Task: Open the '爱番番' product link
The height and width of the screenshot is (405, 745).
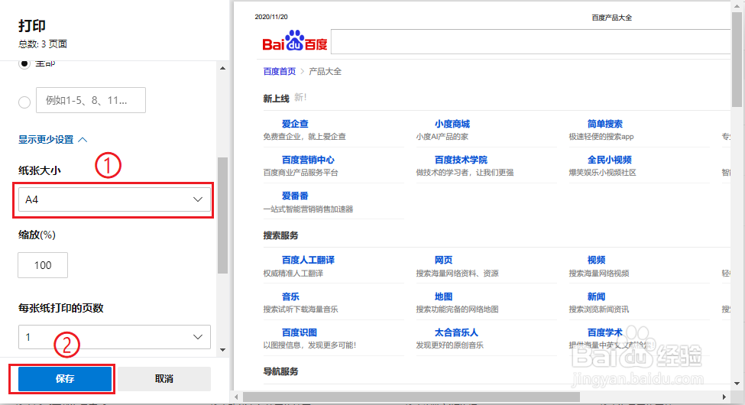Action: pos(295,196)
